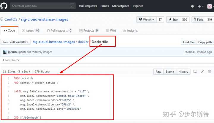The width and height of the screenshot is (214, 123).
Task: Star the repository
Action: click(x=173, y=20)
